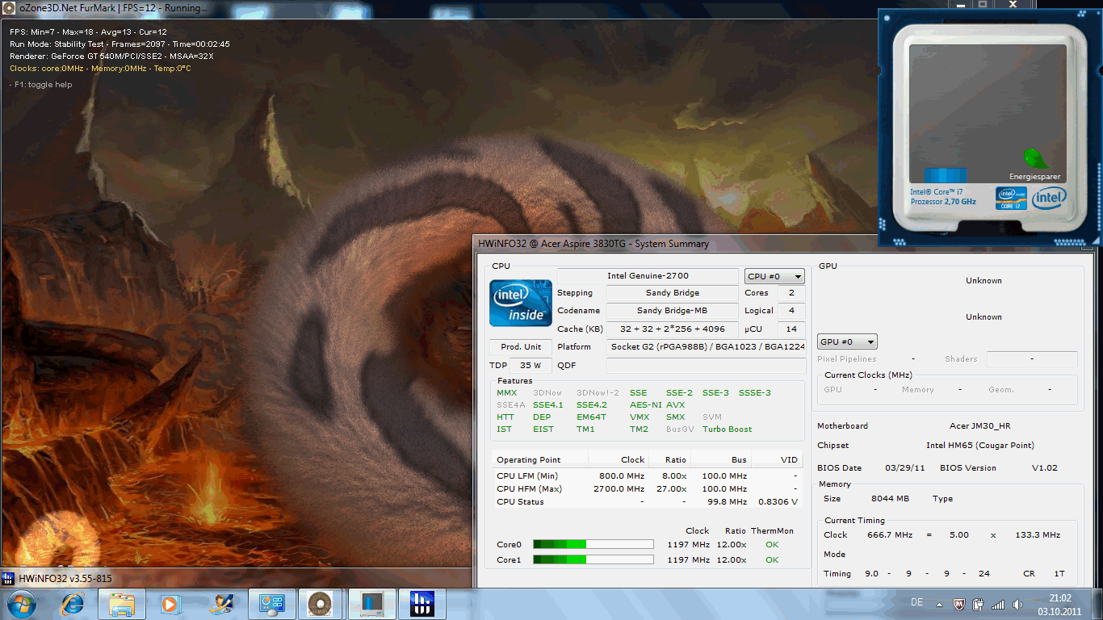Screen dimensions: 1103x620
Task: Click the painter-with-monitor taskbar icon
Action: [x=220, y=603]
